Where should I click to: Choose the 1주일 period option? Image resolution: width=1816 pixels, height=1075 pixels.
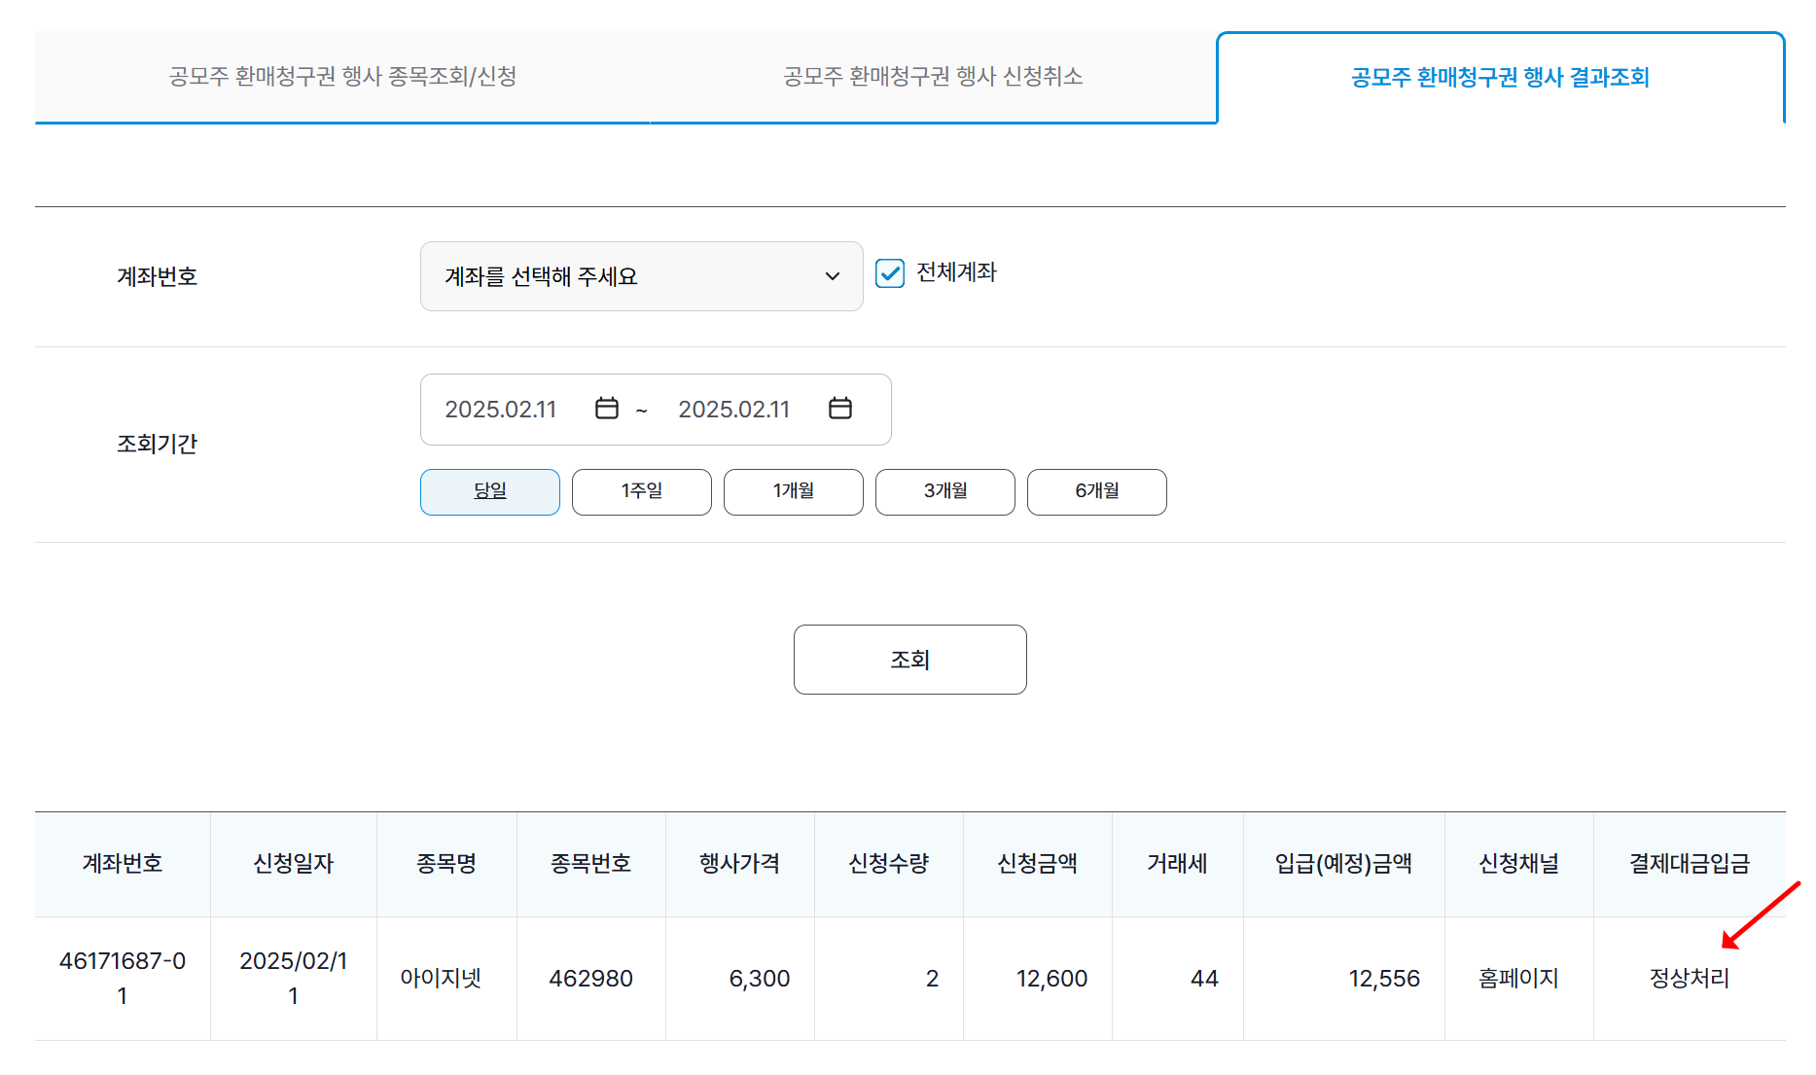(641, 491)
